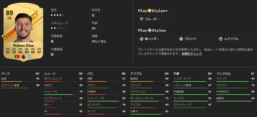
Task: Select the ブルーザー PlayStyle+ button label
Action: click(152, 19)
